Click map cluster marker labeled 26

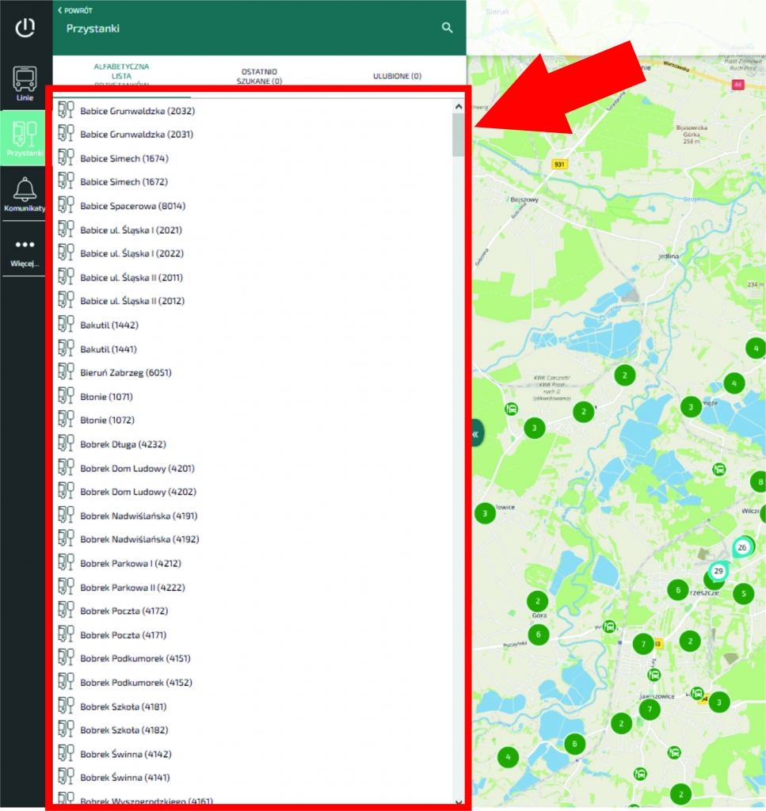(742, 546)
